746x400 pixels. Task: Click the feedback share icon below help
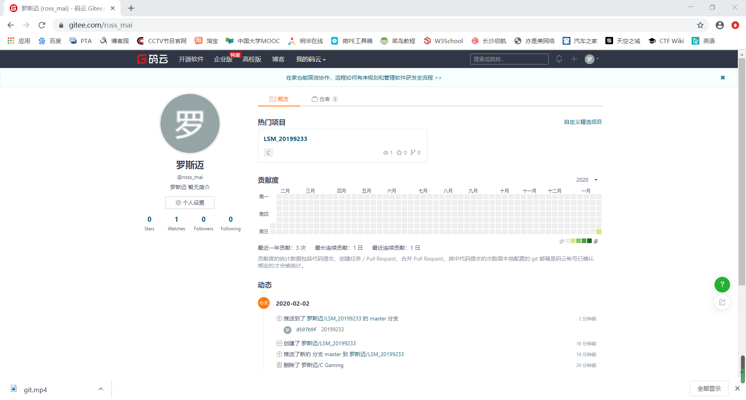(x=722, y=302)
